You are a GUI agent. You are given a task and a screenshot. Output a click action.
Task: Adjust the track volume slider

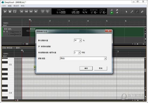point(13,32)
